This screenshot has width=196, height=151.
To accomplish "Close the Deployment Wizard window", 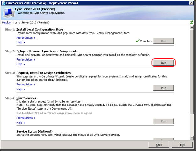I will (191, 3).
